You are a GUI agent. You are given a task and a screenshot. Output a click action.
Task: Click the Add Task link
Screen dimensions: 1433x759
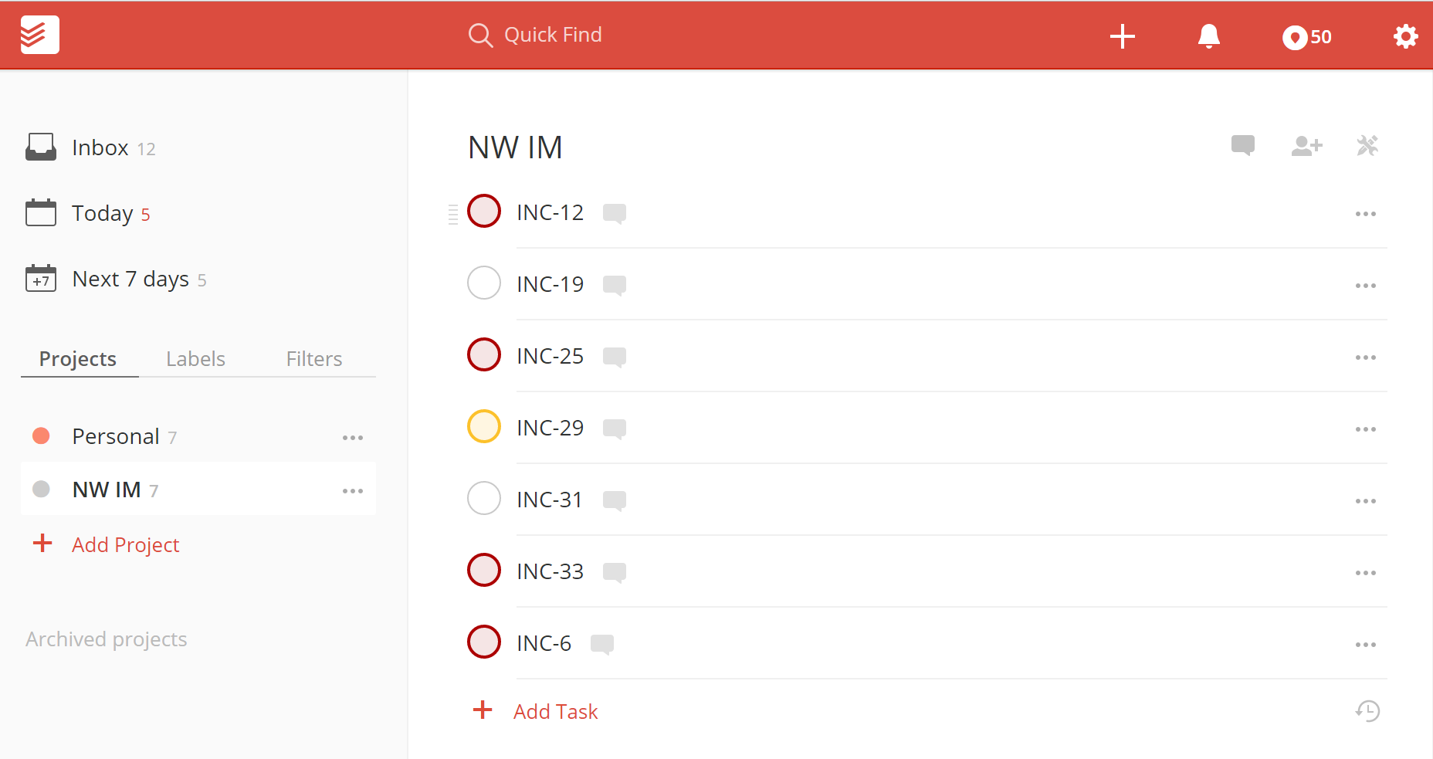coord(555,712)
